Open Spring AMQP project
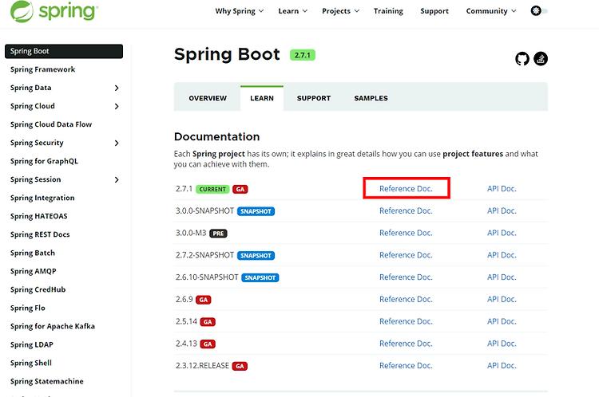This screenshot has height=397, width=599. [x=34, y=271]
